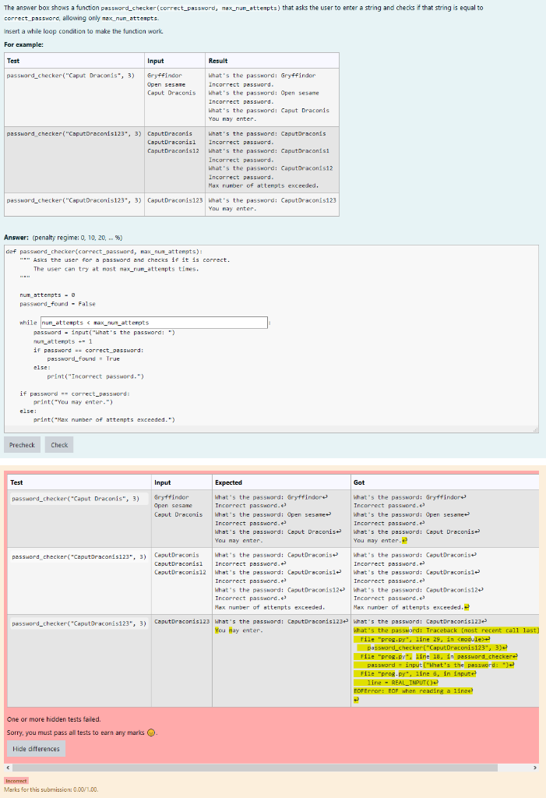Click 'num_attempts += 1' code line
This screenshot has width=546, height=798.
click(x=63, y=341)
